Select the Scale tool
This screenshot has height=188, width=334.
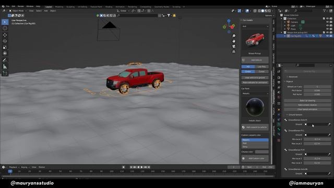(x=5, y=47)
